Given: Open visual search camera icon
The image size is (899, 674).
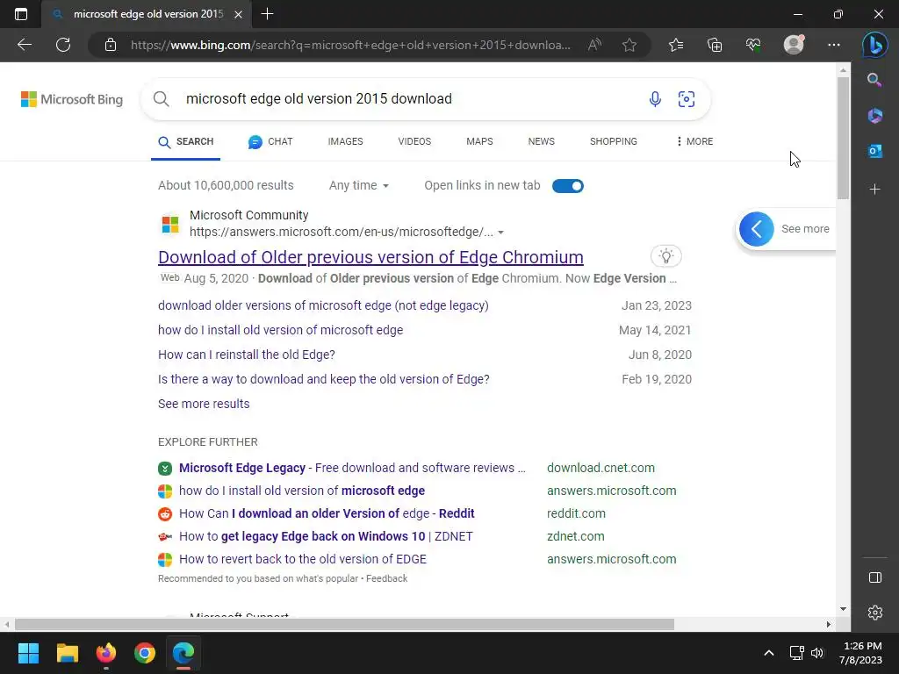Looking at the screenshot, I should (x=687, y=99).
